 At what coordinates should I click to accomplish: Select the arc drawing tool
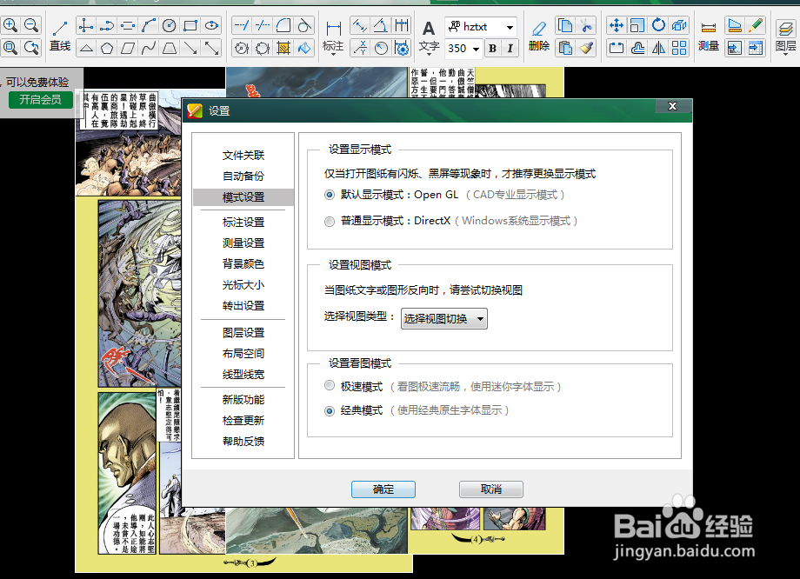click(149, 25)
